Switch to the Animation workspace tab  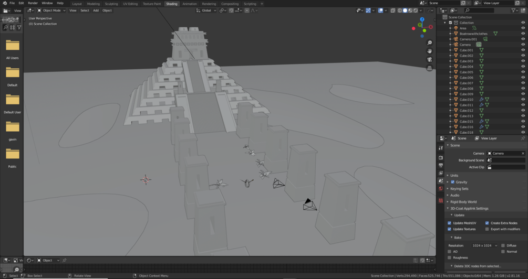(190, 4)
